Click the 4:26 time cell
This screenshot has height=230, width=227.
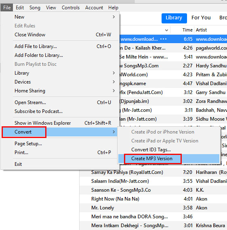click(x=187, y=48)
